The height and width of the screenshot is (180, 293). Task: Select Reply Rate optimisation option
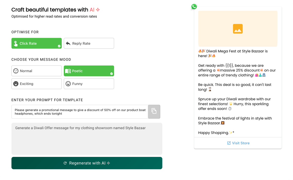click(89, 43)
